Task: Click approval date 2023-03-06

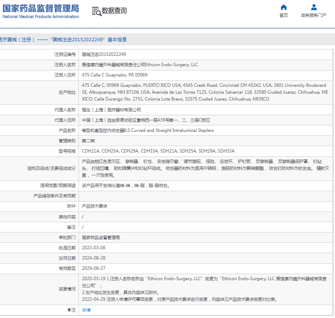Action: pyautogui.click(x=94, y=248)
